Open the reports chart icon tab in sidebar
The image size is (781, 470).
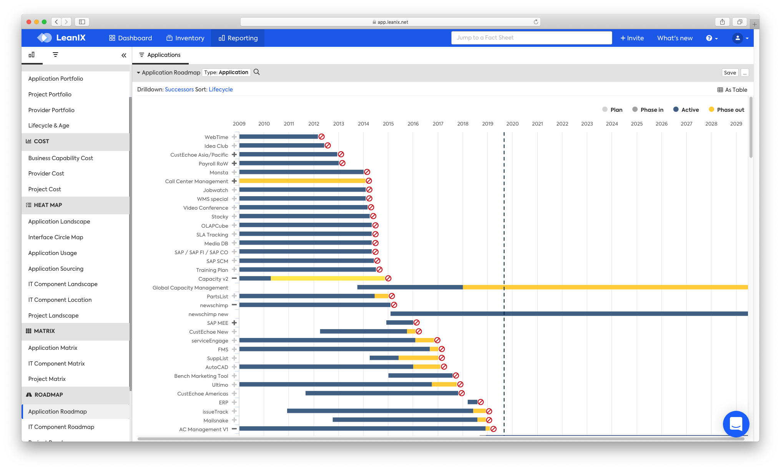pos(32,55)
